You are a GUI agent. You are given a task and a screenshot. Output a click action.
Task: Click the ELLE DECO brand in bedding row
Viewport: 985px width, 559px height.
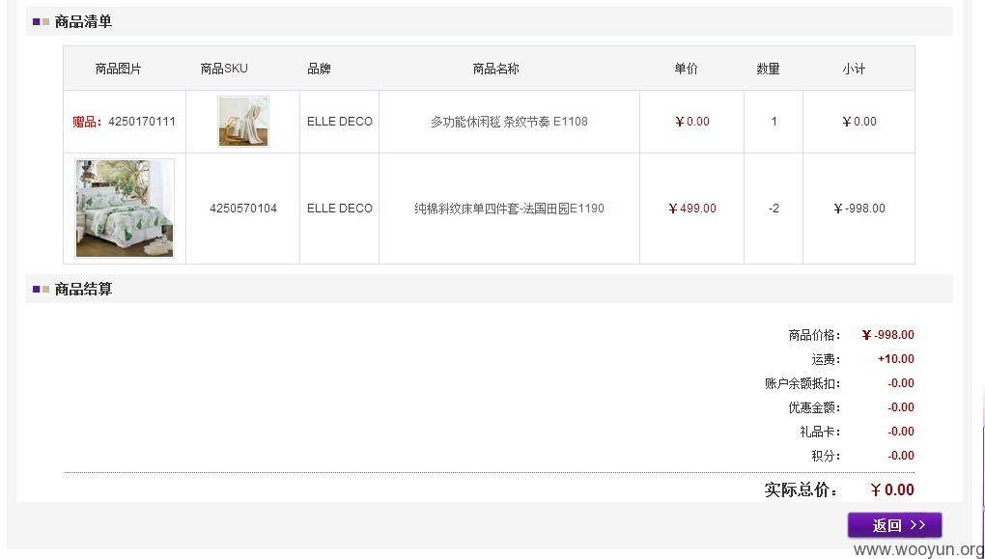click(x=340, y=208)
